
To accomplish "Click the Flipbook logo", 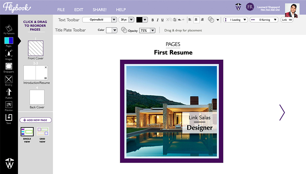I will coord(17,8).
